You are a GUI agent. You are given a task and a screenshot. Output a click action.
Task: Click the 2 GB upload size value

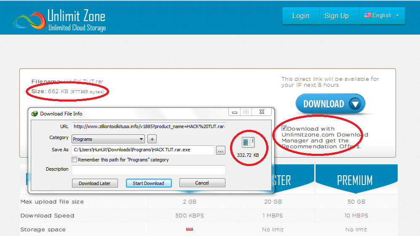(x=190, y=202)
